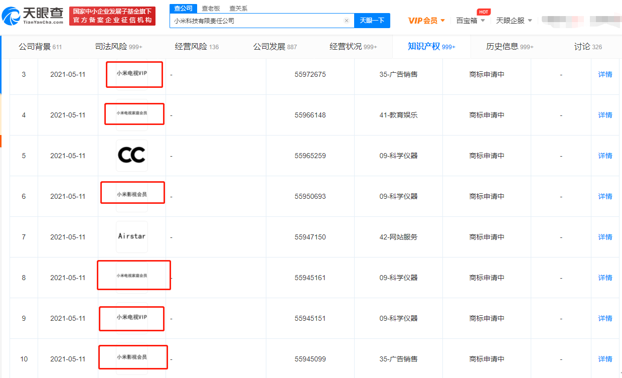Clear the search box with X icon
This screenshot has width=622, height=378.
coord(346,21)
